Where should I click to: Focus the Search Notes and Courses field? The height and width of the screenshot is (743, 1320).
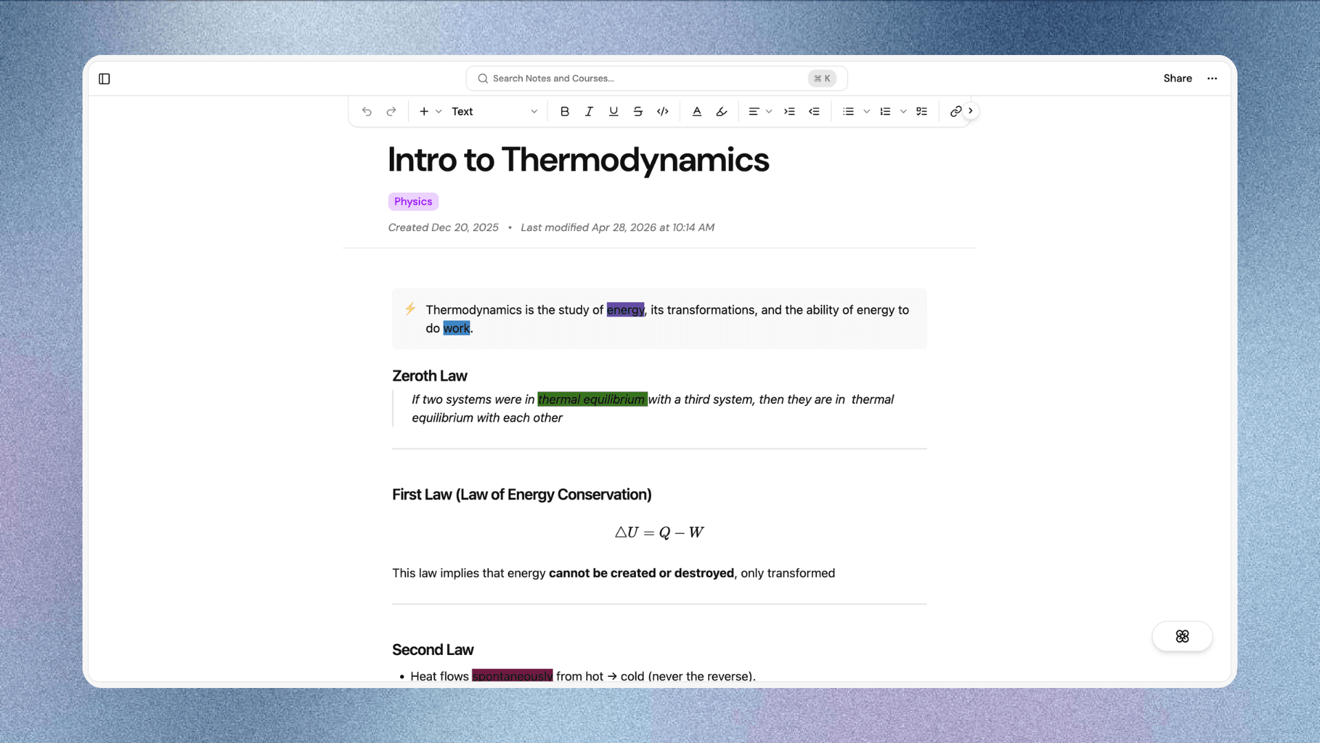click(657, 78)
